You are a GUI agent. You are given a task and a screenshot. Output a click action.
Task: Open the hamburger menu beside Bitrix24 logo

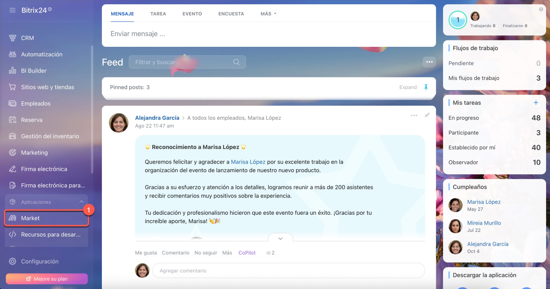[12, 10]
